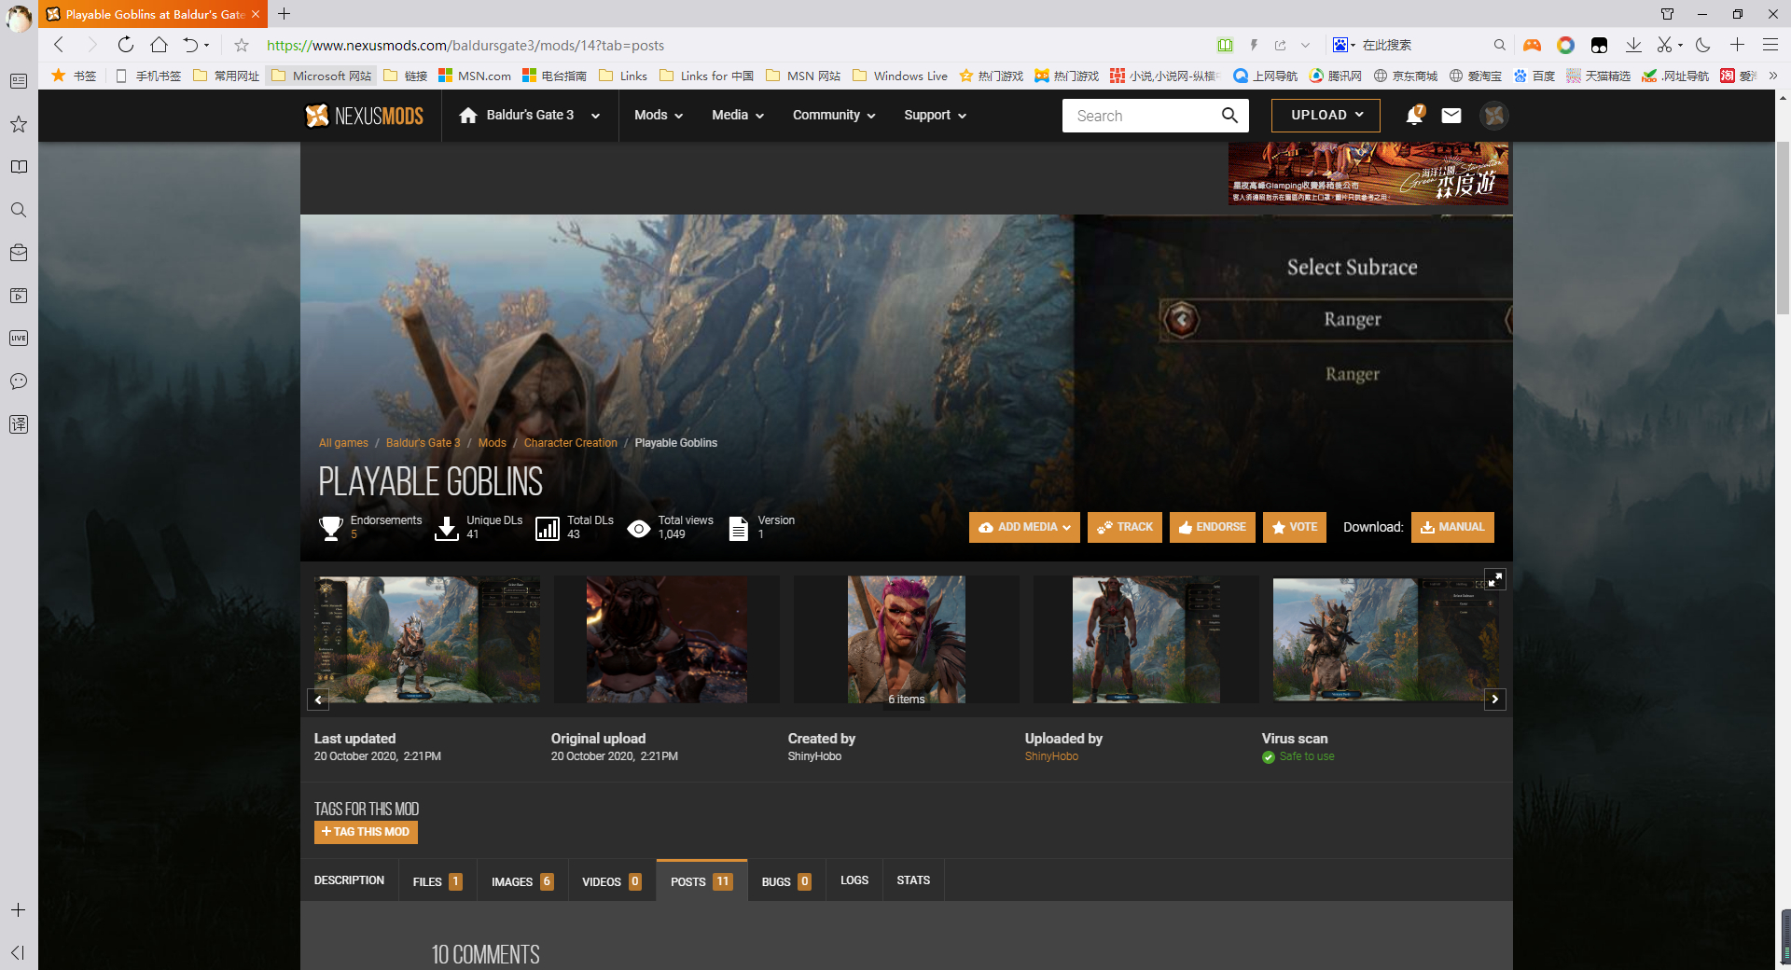Open MSN.com bookmark

click(x=475, y=76)
